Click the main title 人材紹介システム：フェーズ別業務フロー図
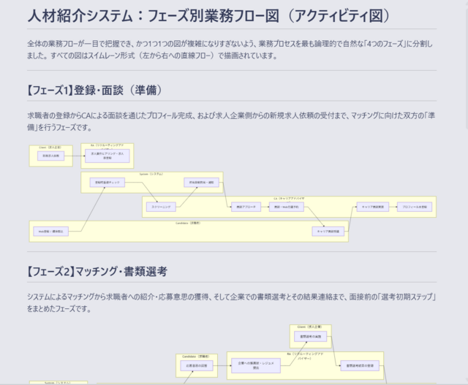Viewport: 468px width, 385px height. pyautogui.click(x=208, y=16)
